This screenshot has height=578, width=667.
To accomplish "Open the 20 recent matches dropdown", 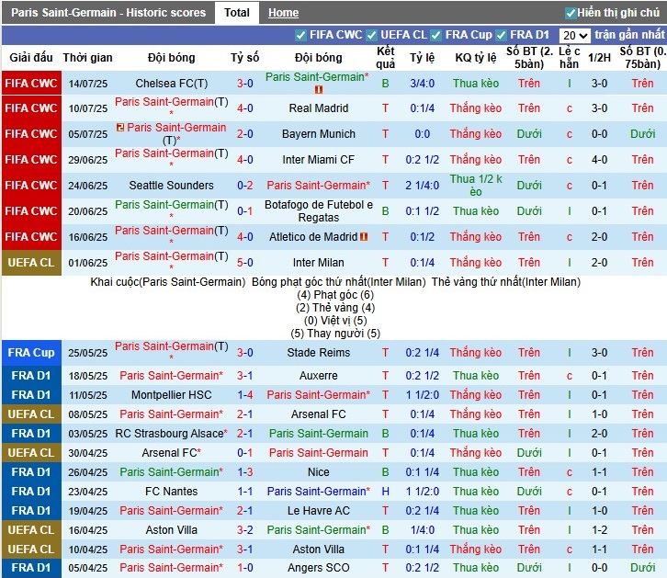I will (x=575, y=35).
